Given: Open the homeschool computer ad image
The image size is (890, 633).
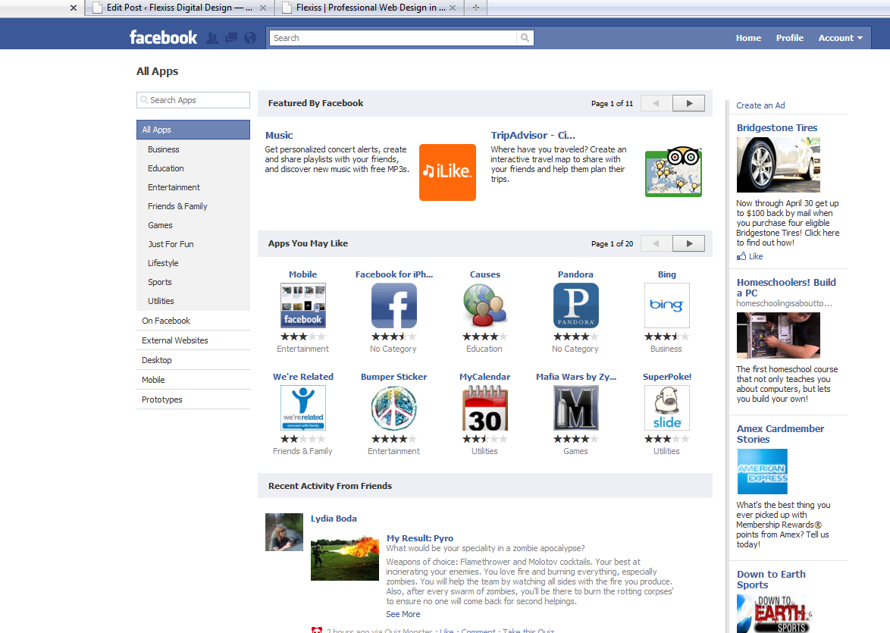Looking at the screenshot, I should click(779, 335).
